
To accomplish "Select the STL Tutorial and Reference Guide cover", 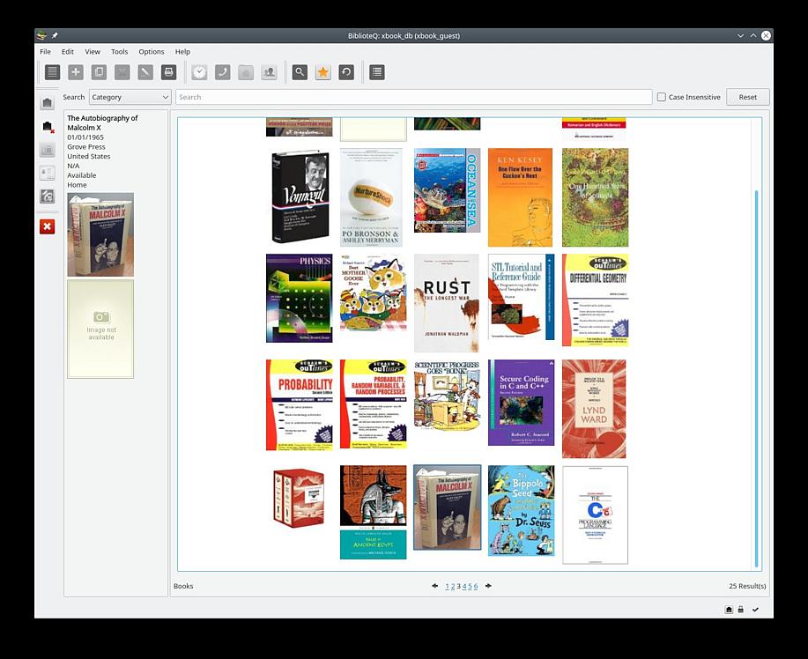I will [x=522, y=297].
